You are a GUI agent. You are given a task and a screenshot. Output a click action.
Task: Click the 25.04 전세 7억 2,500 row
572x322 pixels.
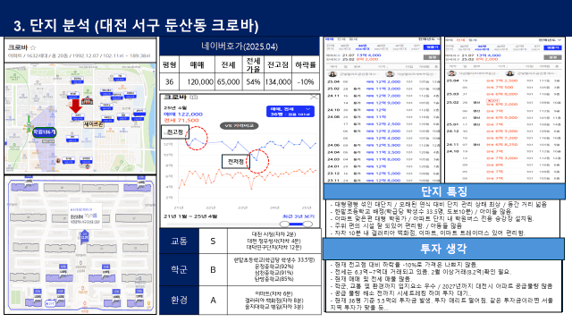pos(503,80)
